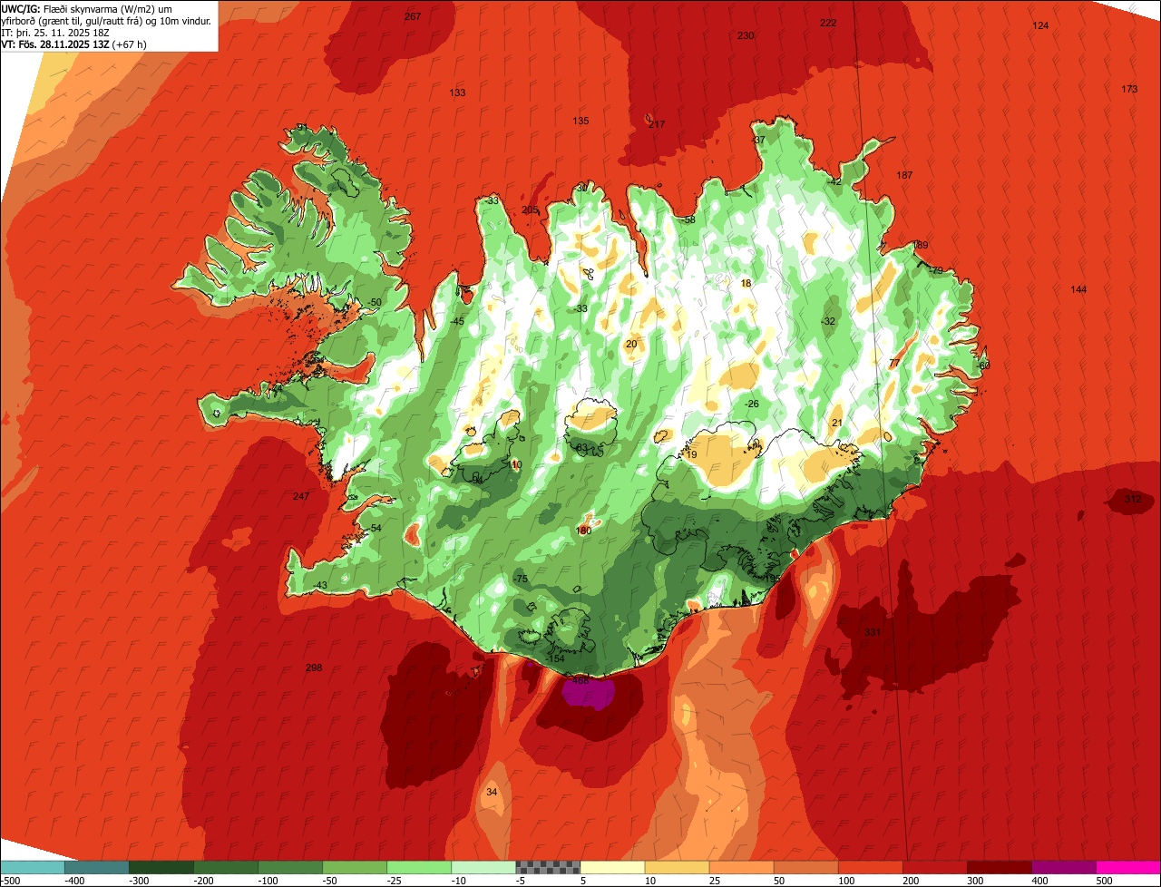
Task: Click the legend swatch between -10 and -5
Action: 483,867
